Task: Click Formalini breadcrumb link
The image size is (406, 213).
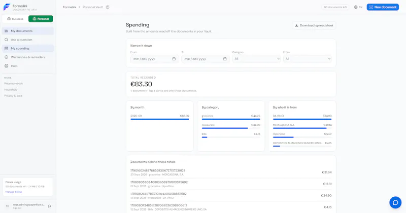Action: coord(70,7)
